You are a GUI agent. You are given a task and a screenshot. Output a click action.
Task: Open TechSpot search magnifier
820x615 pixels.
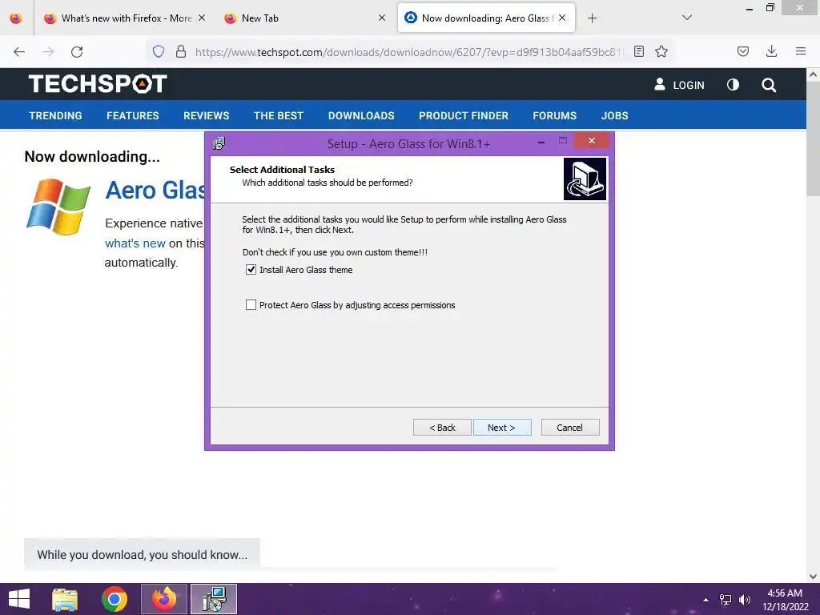pos(769,85)
